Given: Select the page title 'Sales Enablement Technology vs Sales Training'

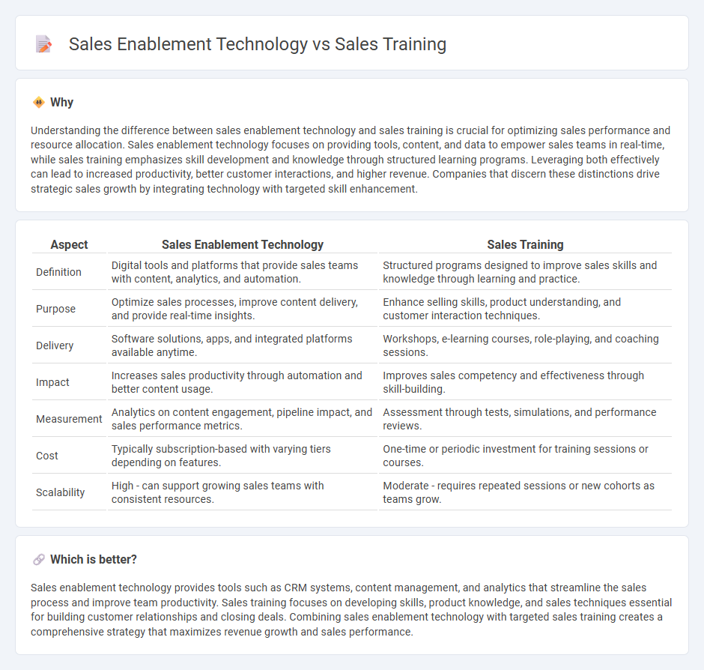Looking at the screenshot, I should click(258, 44).
